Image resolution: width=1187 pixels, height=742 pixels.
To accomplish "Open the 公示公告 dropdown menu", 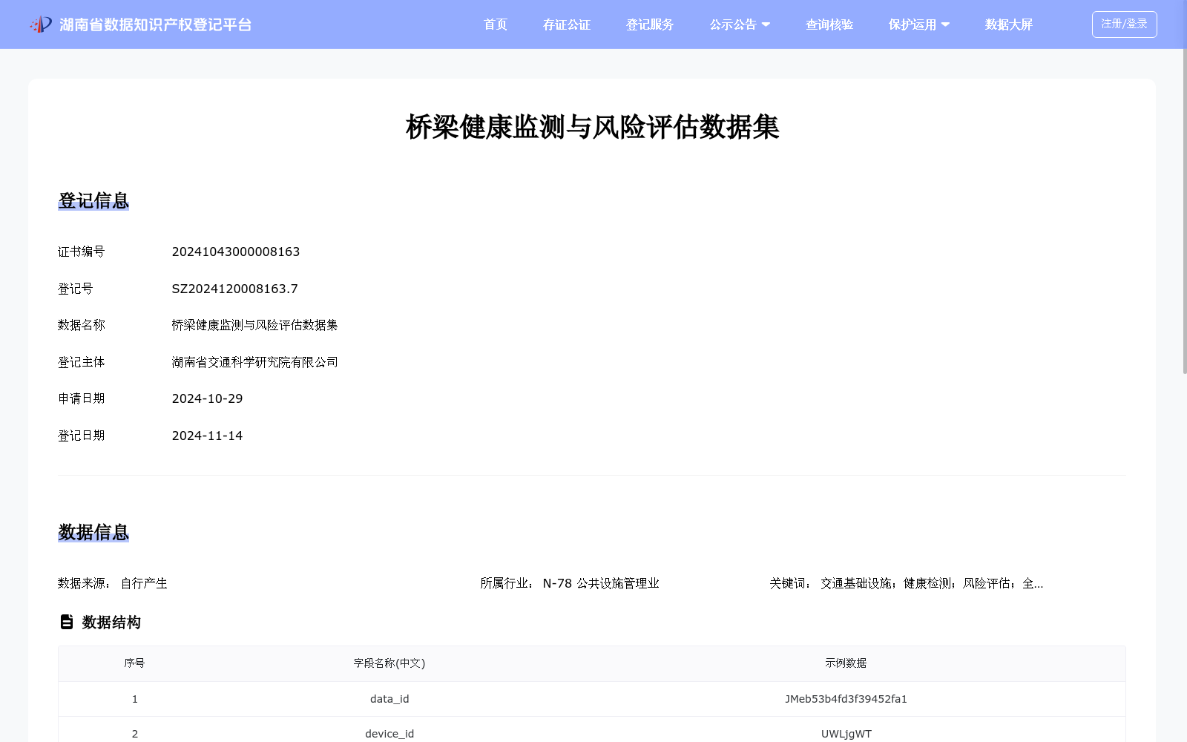I will 740,24.
